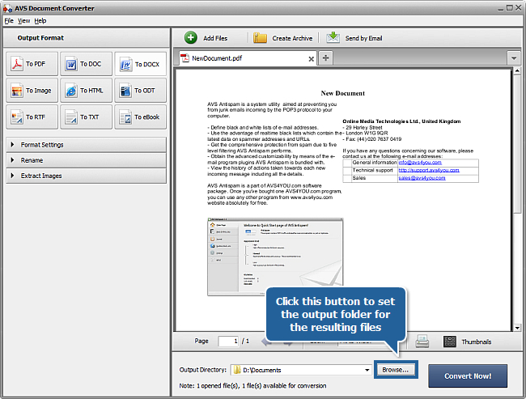The image size is (526, 399).
Task: Minimize the AVS Document Converter window
Action: [500, 8]
